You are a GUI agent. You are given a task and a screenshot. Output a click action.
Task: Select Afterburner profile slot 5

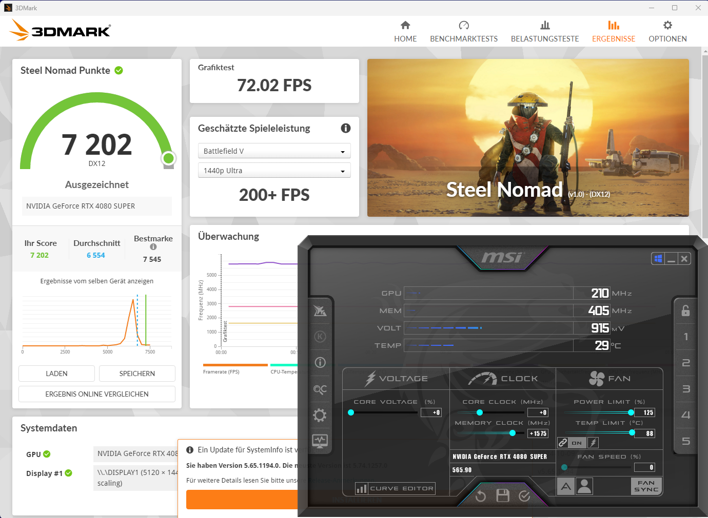(686, 441)
